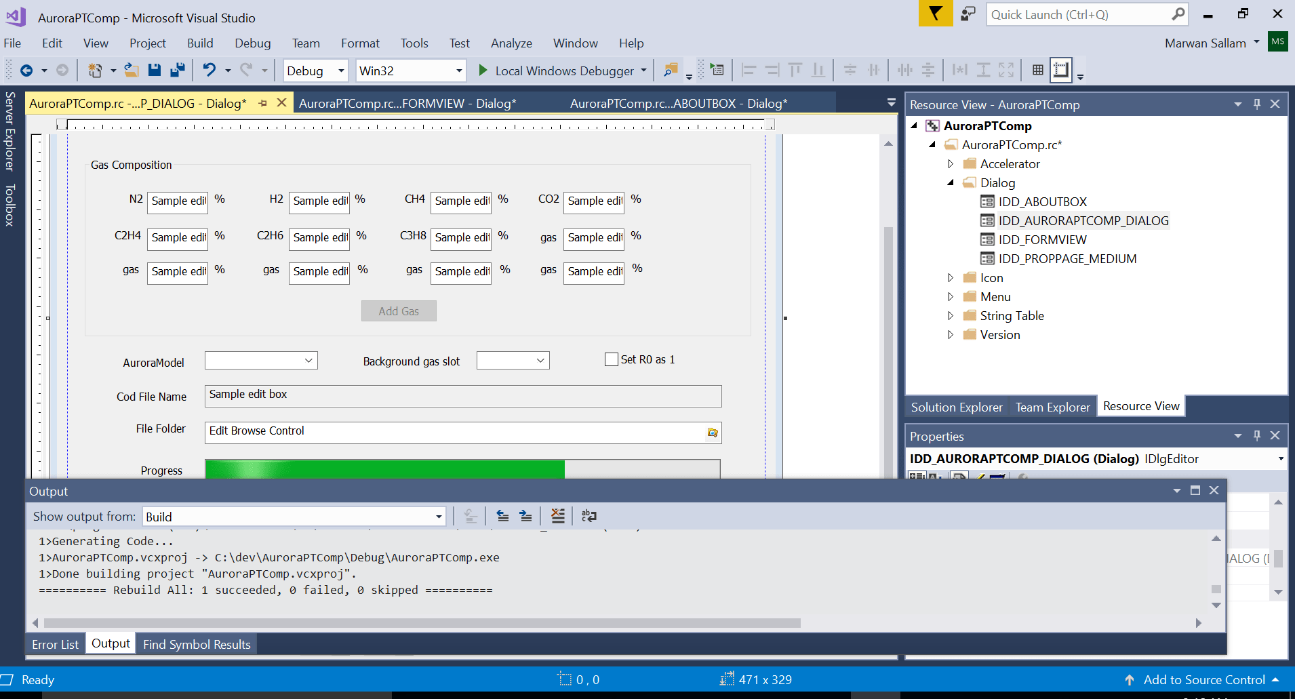
Task: Pin the Resource View panel
Action: coord(1257,104)
